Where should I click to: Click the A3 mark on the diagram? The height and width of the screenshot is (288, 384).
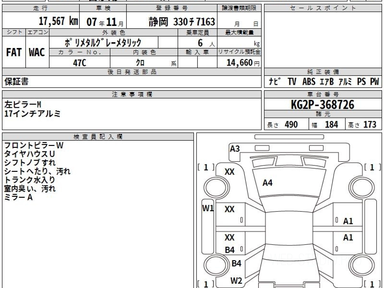(235, 149)
